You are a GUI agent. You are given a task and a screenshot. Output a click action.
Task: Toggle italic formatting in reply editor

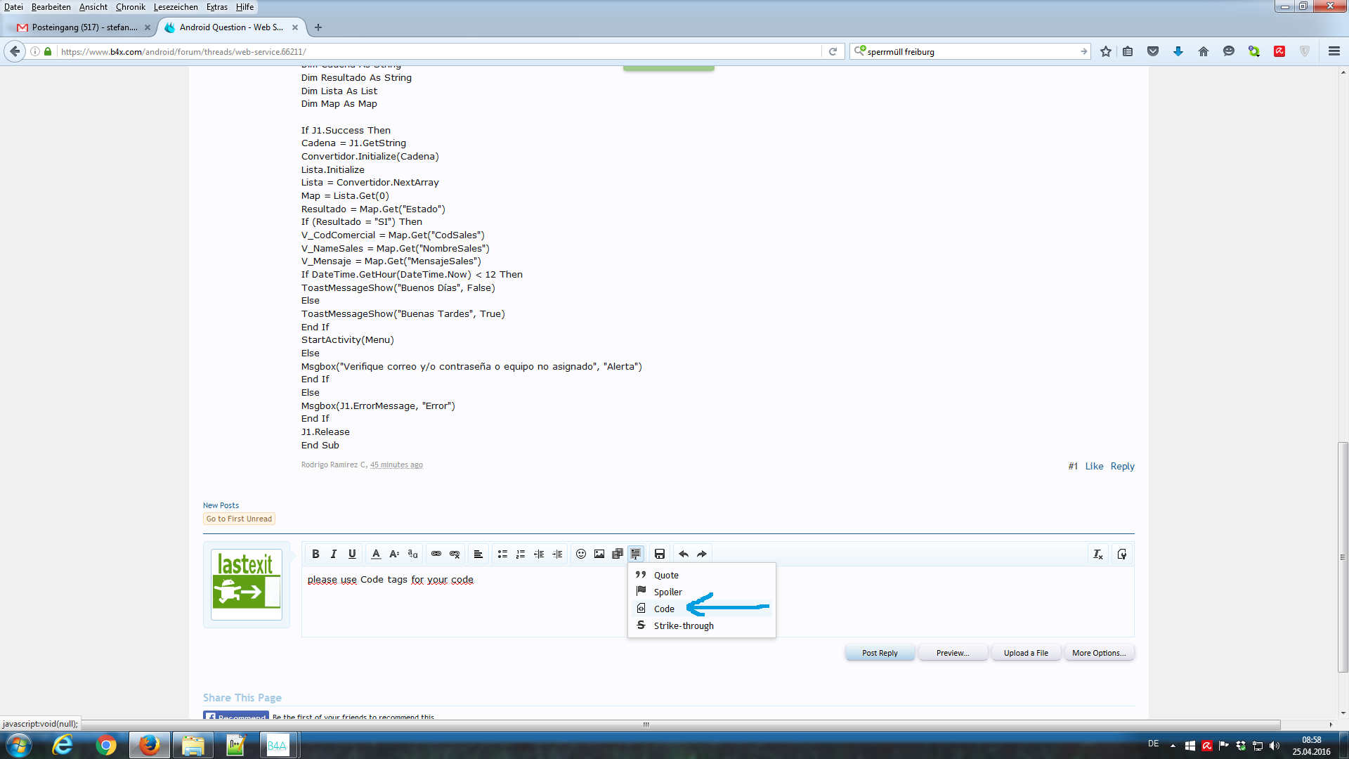click(x=334, y=554)
